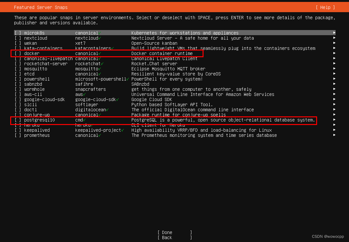The width and height of the screenshot is (349, 242).
Task: Select the postgresql10 package name
Action: [39, 120]
